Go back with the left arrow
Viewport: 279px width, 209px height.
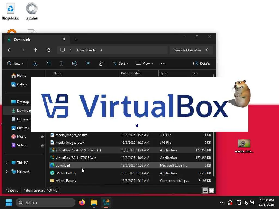click(x=10, y=50)
